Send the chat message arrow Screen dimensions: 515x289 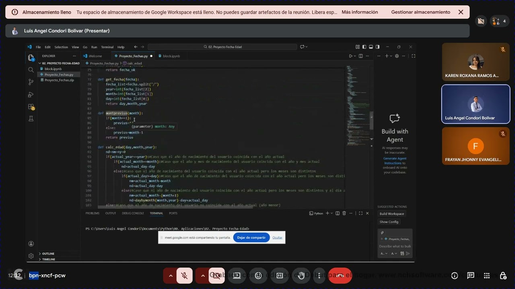click(408, 253)
